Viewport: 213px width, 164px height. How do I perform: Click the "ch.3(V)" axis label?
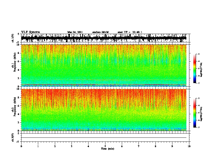click(13, 137)
